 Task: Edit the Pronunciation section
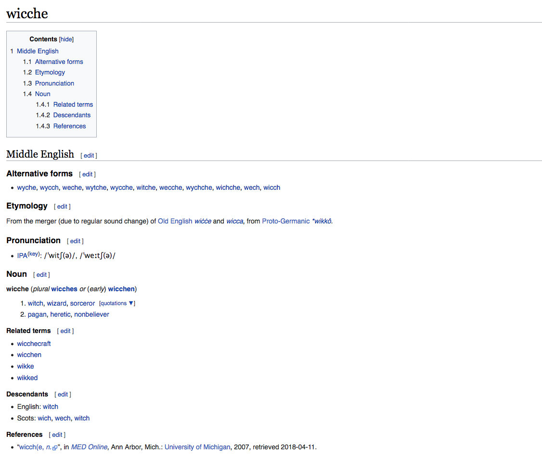pos(75,241)
